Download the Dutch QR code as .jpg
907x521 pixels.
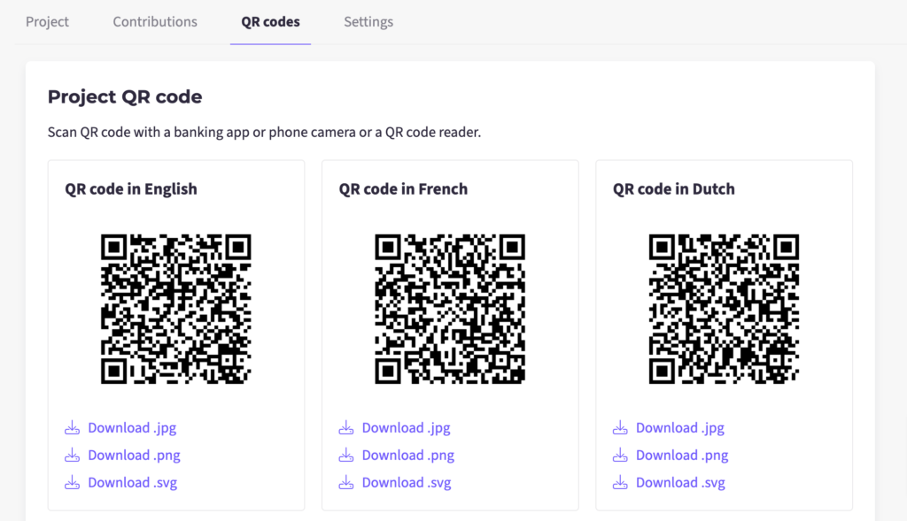(x=679, y=428)
